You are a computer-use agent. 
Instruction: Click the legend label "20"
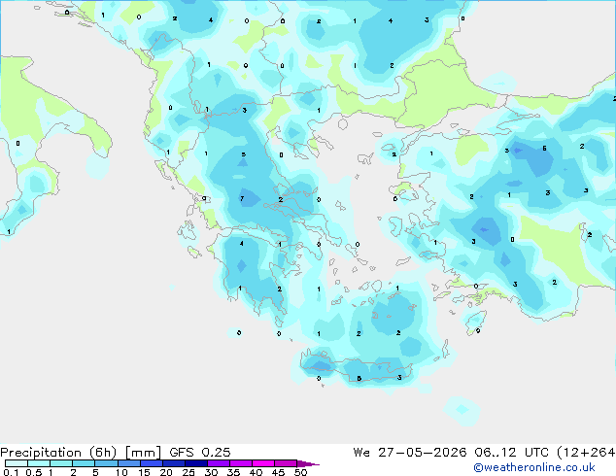[x=166, y=472]
